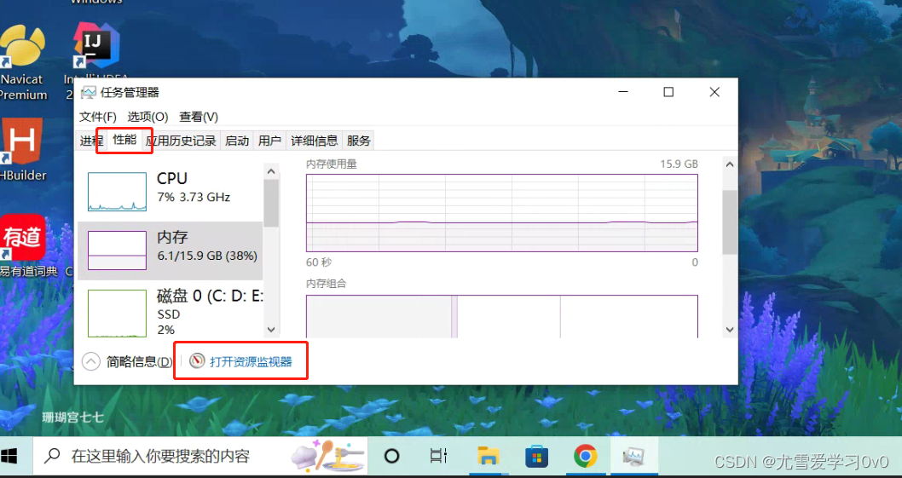Switch to the 启动 tab
Viewport: 902px width, 478px height.
point(237,141)
